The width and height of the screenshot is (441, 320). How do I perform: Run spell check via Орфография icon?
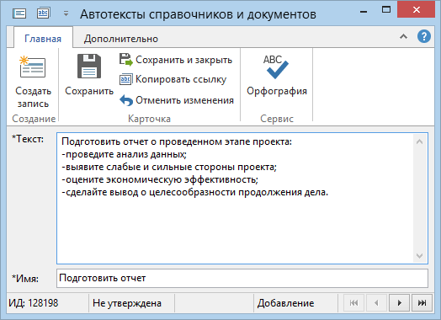(x=276, y=67)
